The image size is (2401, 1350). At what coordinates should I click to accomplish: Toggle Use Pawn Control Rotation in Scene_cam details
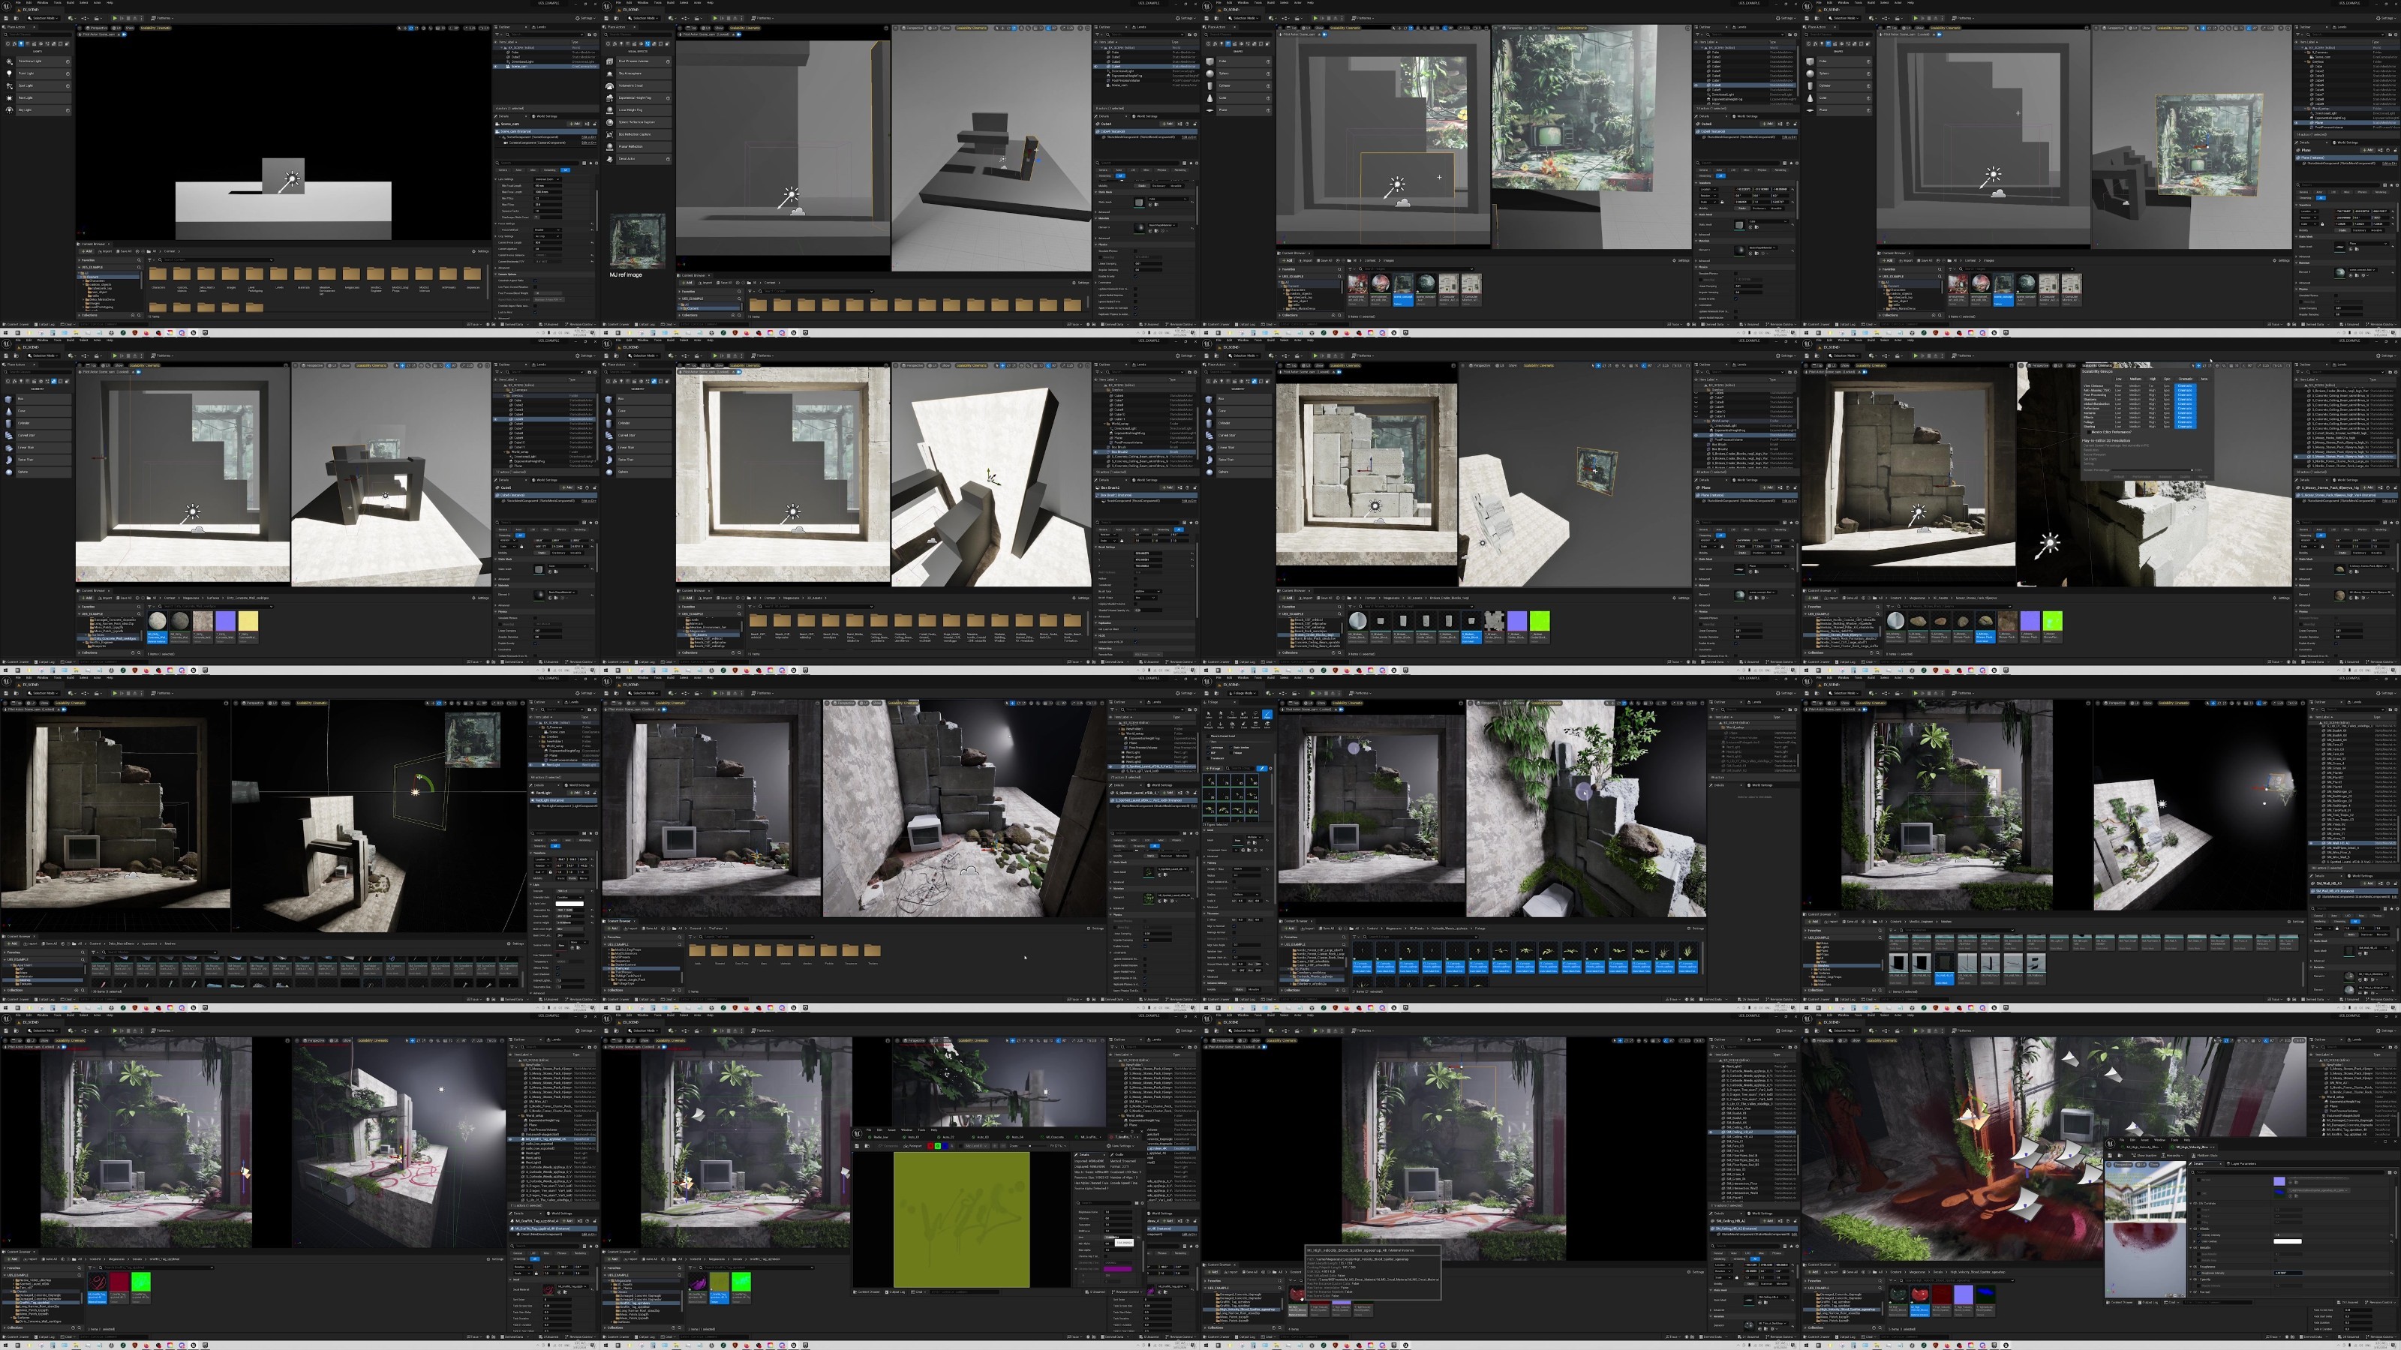(536, 287)
